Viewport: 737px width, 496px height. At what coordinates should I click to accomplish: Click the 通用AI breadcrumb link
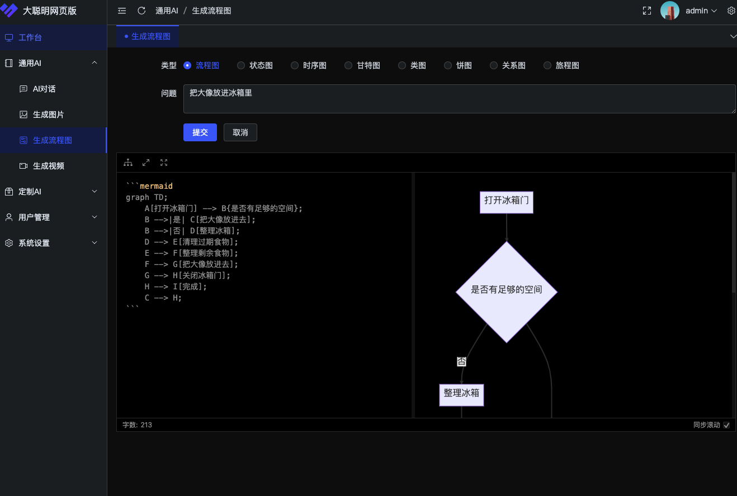[167, 11]
